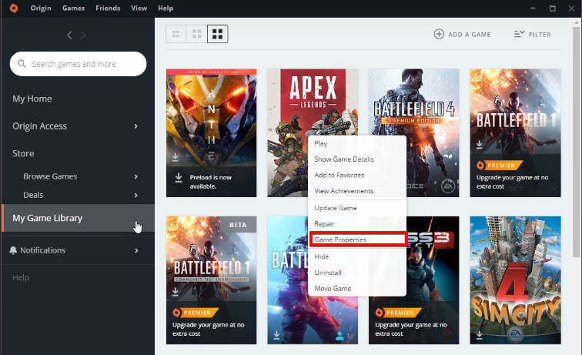Click Battlefield 1 Beta download arrow icon
This screenshot has height=355, width=582.
(x=176, y=293)
